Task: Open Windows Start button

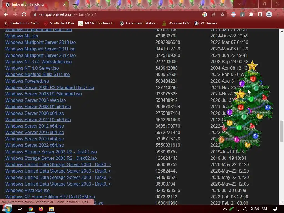Action: (7, 209)
